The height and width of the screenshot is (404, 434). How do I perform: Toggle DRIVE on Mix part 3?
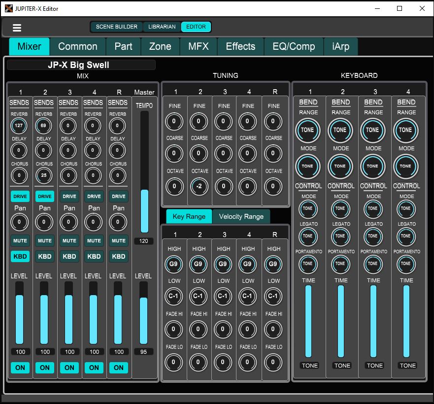(69, 196)
